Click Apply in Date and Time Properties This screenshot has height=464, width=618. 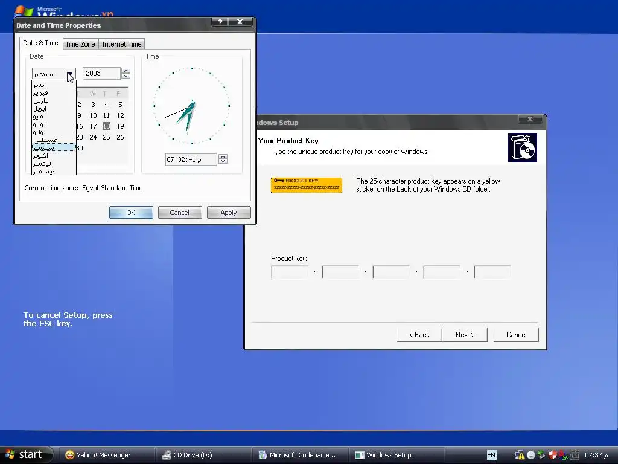click(229, 213)
